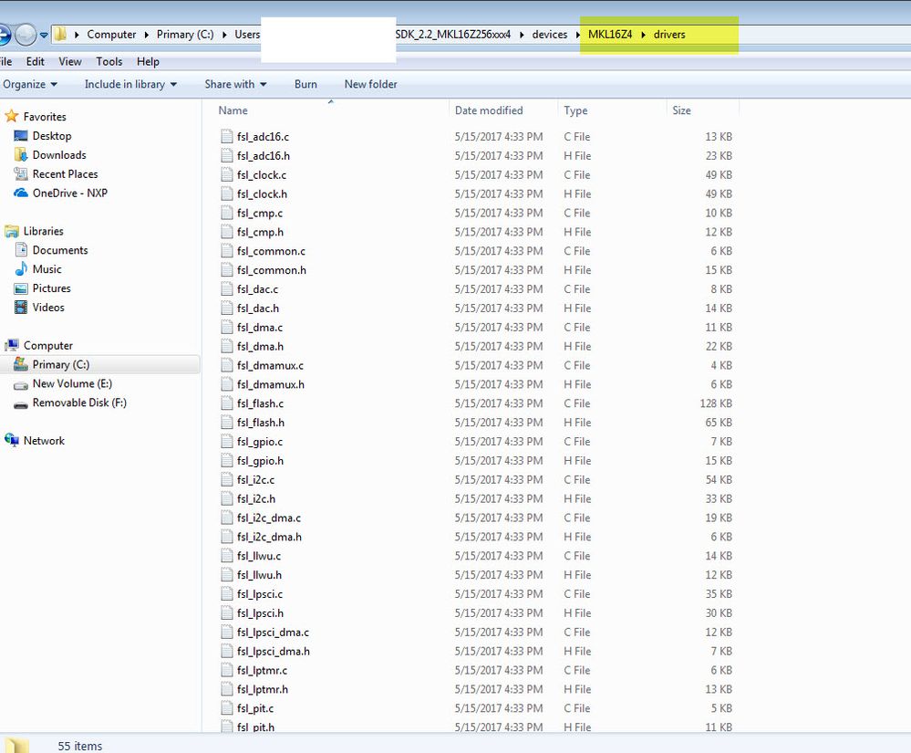The height and width of the screenshot is (753, 911).
Task: Click the Back navigation arrow button
Action: (x=4, y=35)
